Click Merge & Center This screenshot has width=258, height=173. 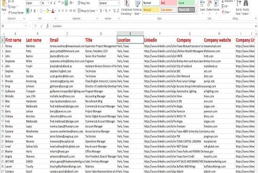87,11
